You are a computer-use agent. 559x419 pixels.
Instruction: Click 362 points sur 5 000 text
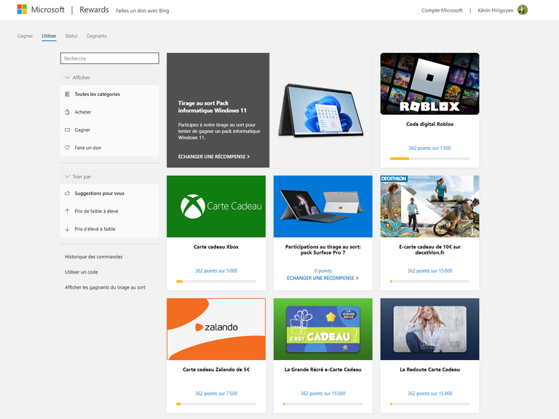(216, 271)
